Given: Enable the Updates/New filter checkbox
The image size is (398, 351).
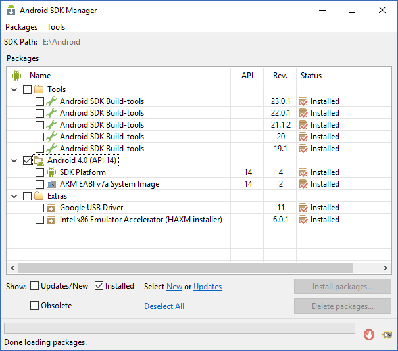Looking at the screenshot, I should [x=34, y=286].
